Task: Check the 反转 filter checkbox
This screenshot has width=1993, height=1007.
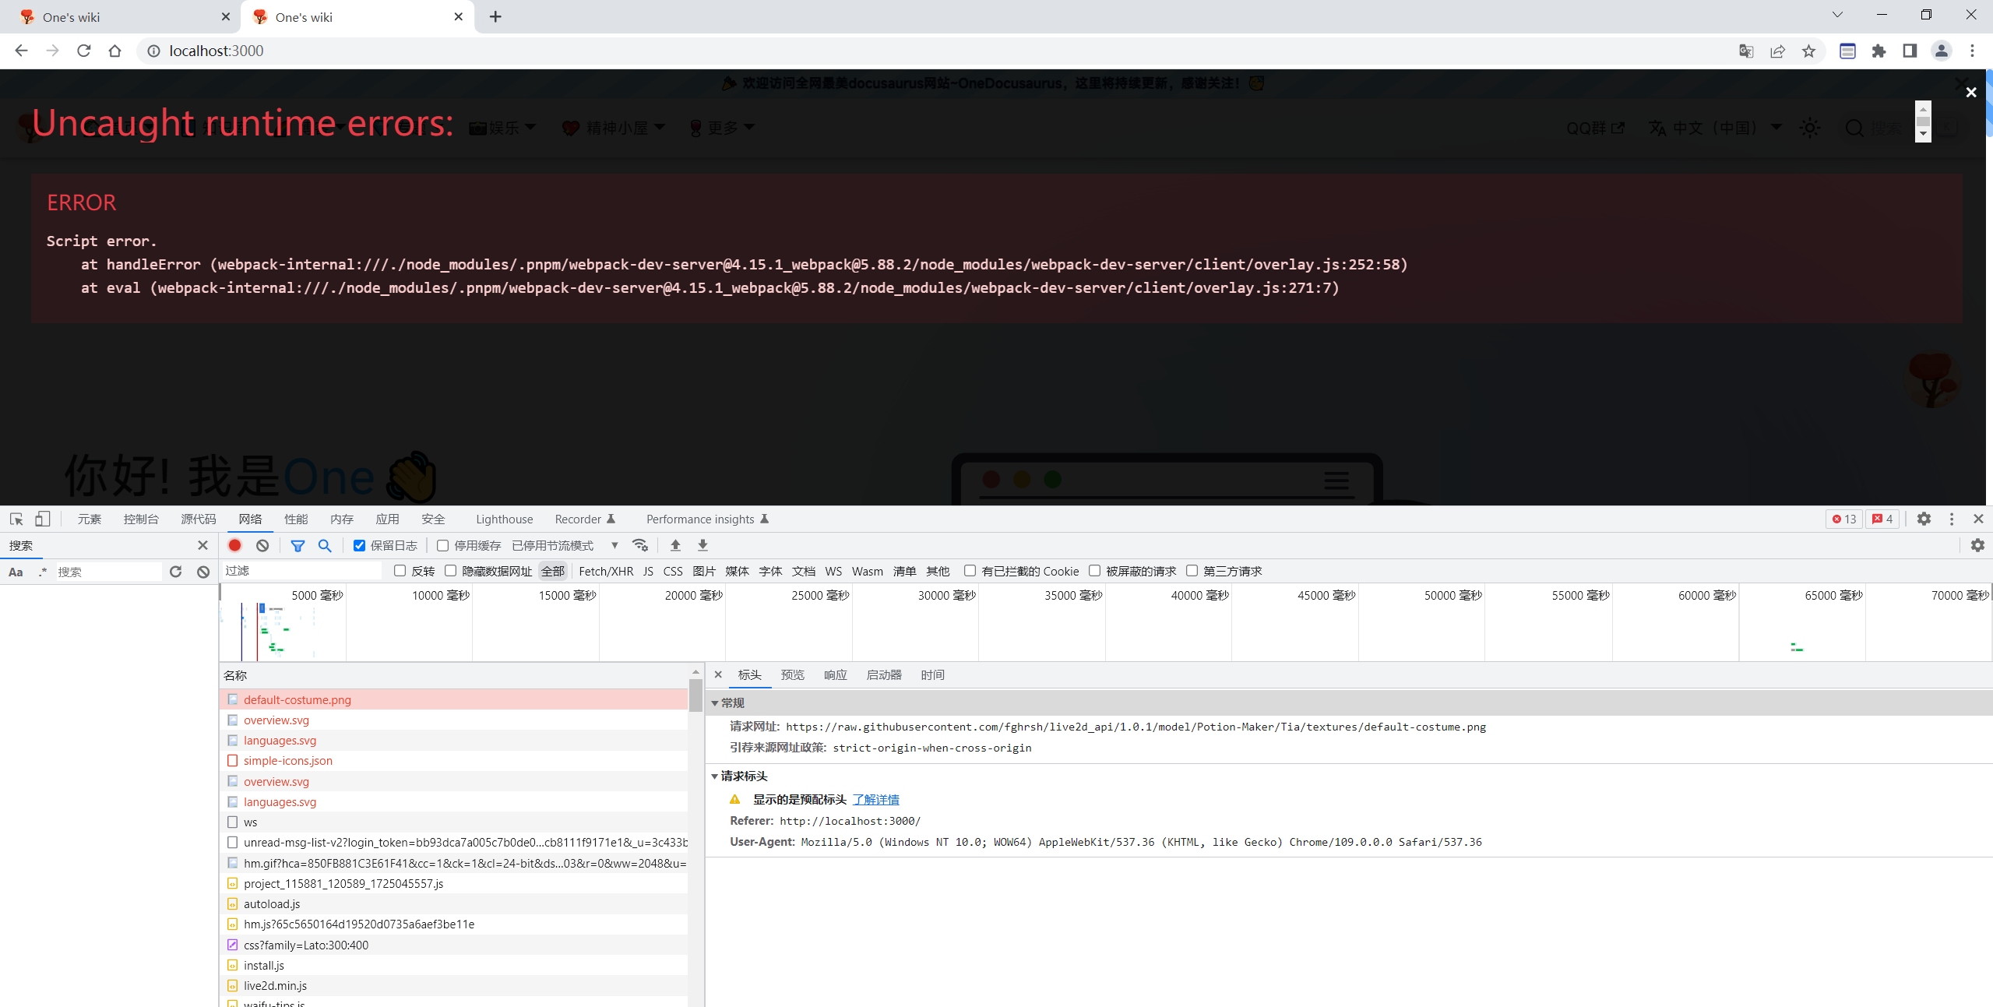Action: [x=400, y=571]
